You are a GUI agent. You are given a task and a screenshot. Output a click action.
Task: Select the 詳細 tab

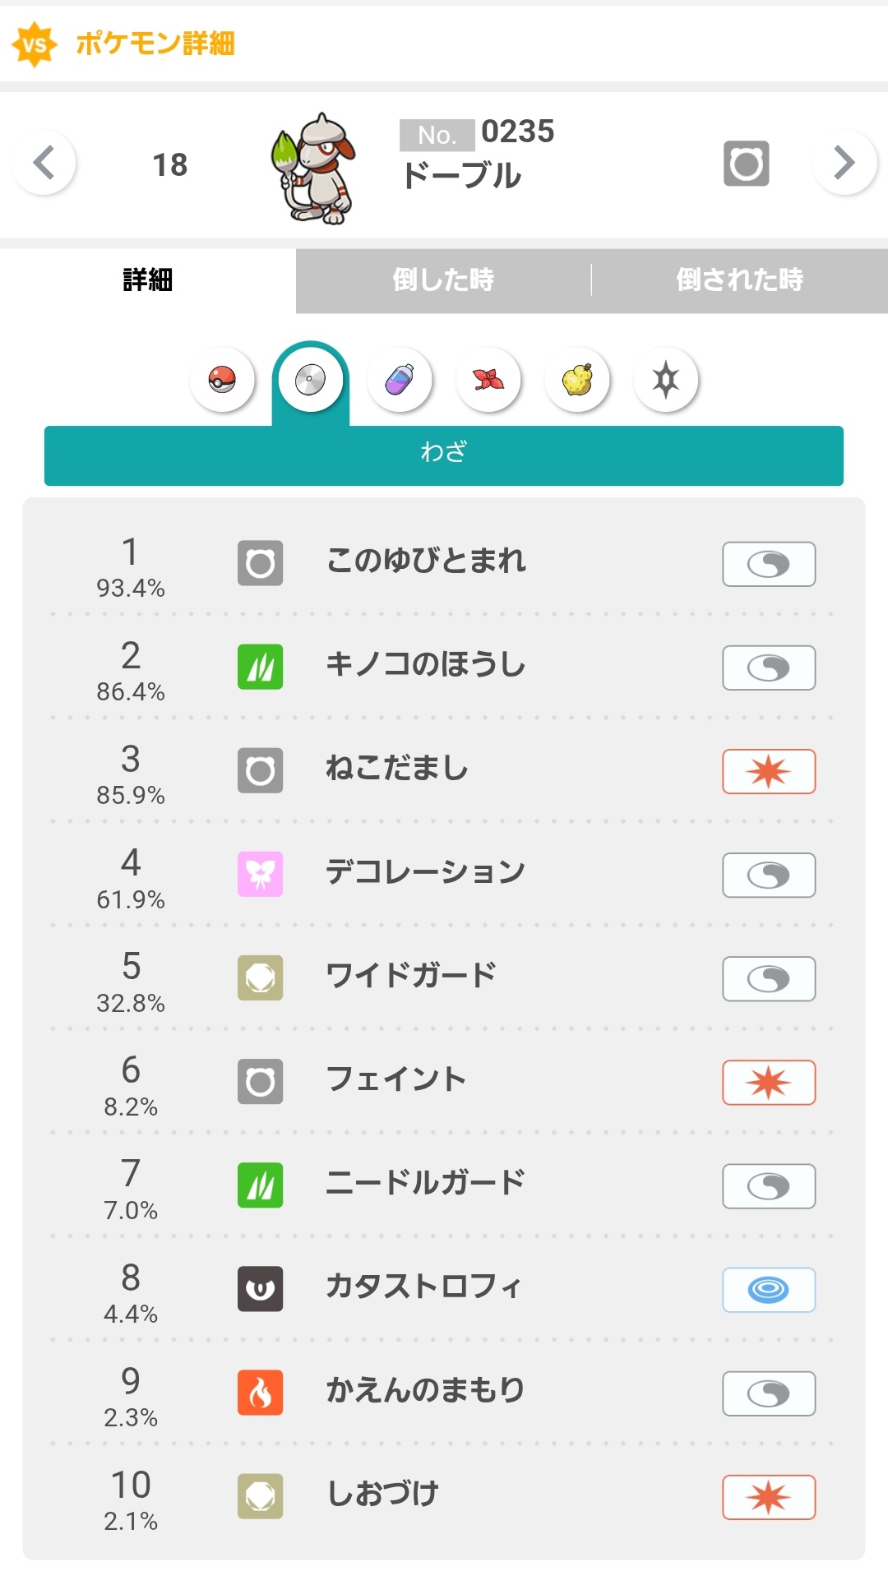[x=148, y=280]
